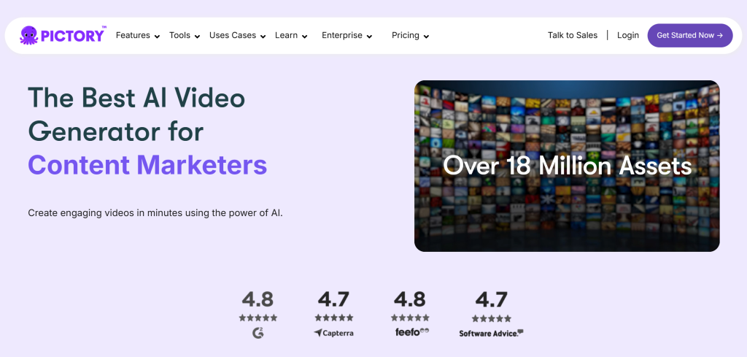Open the Learn menu

(286, 35)
